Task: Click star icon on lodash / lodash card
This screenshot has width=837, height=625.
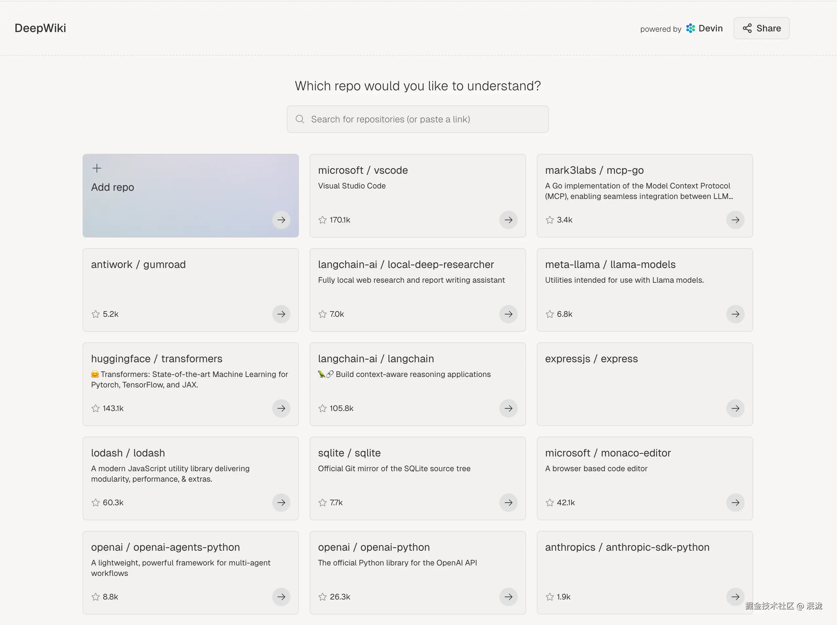Action: tap(95, 503)
